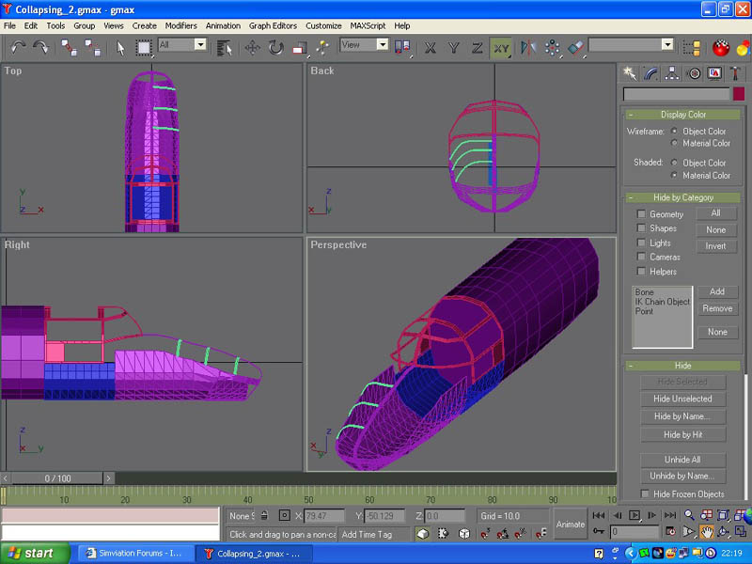The height and width of the screenshot is (564, 752).
Task: Click the Hide Unselected button
Action: click(x=682, y=399)
